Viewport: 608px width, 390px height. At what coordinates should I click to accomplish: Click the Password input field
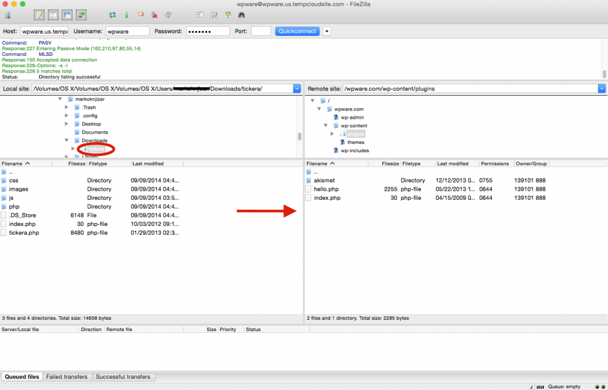pyautogui.click(x=208, y=32)
